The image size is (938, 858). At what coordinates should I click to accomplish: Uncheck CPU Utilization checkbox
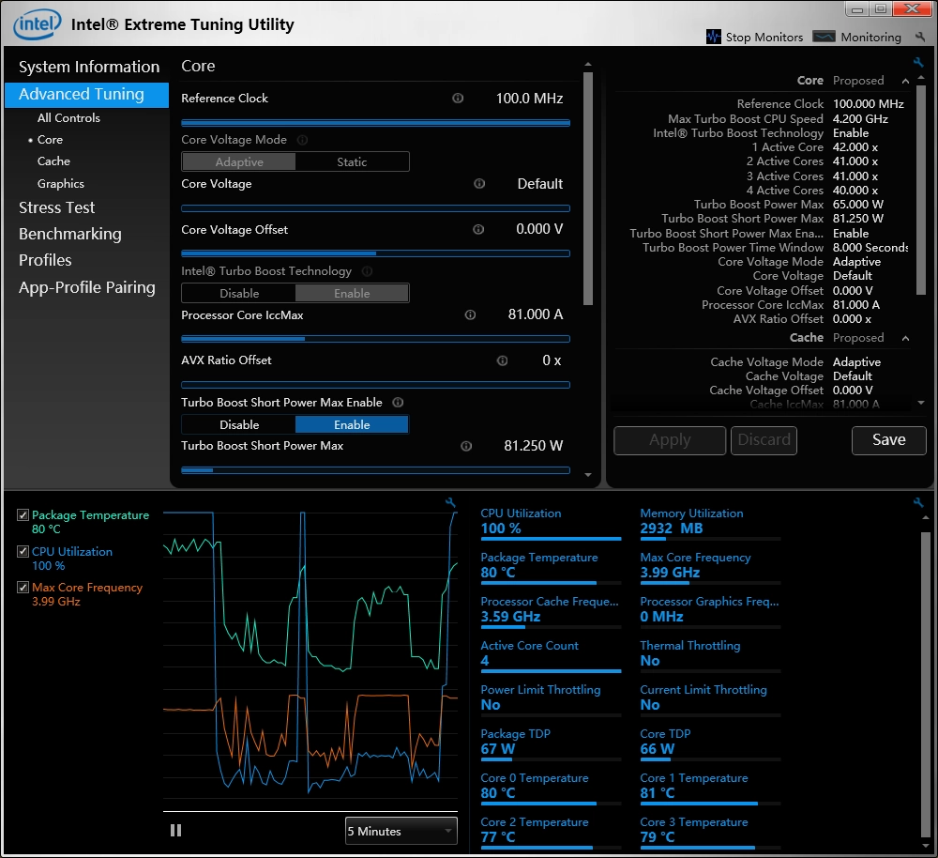coord(23,552)
